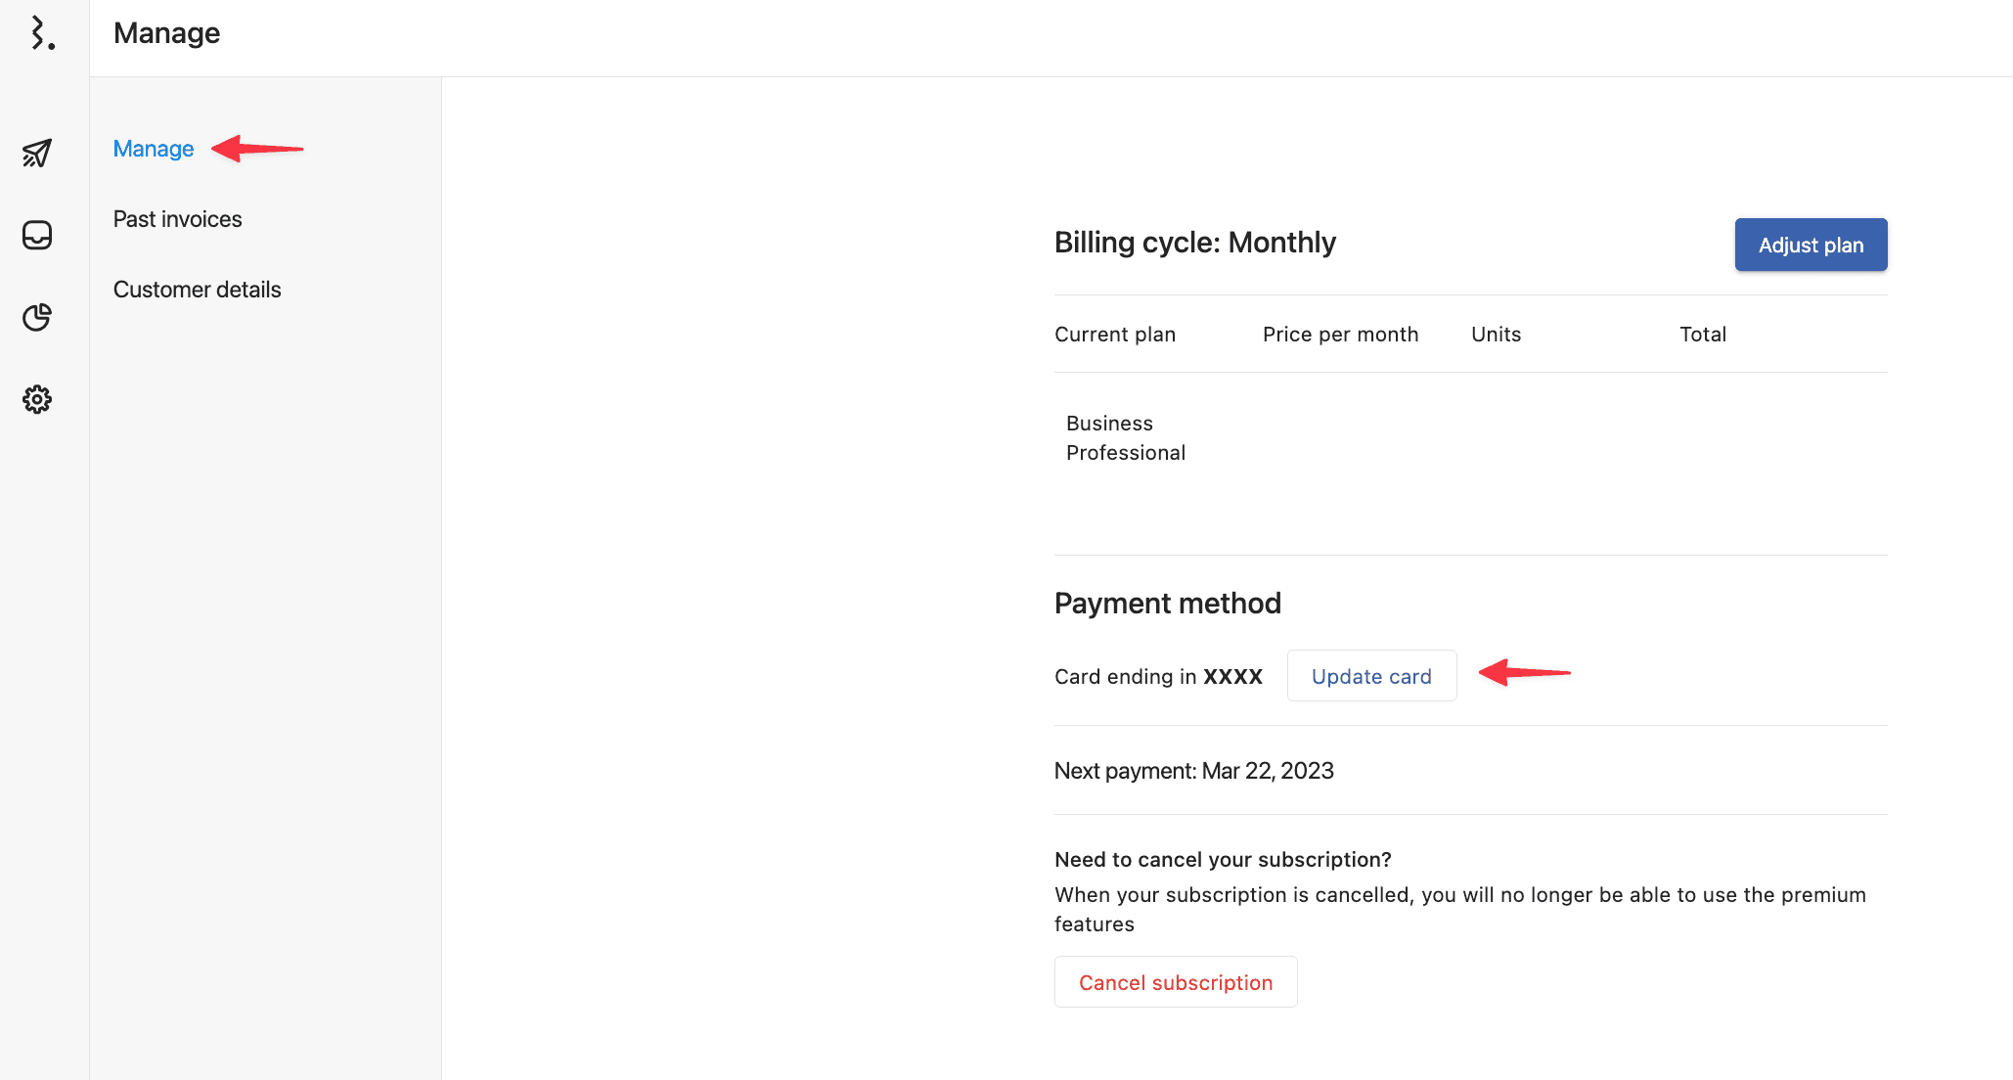This screenshot has width=2013, height=1080.
Task: Click the Adjust plan button
Action: (x=1811, y=245)
